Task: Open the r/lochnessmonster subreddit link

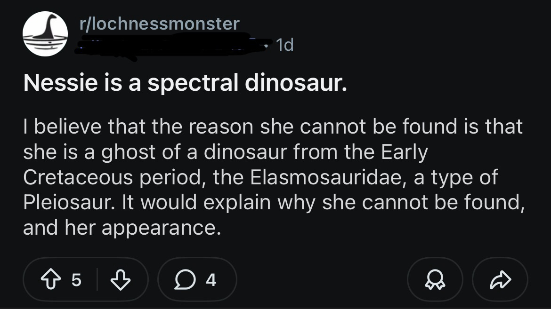Action: [160, 24]
